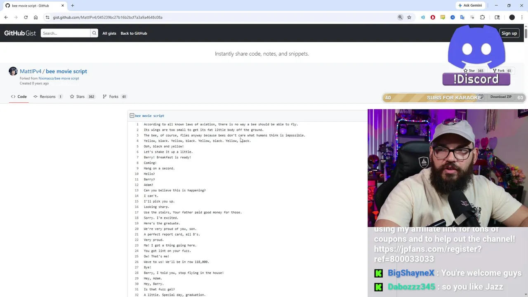
Task: Switch to the Forks tab
Action: click(114, 97)
